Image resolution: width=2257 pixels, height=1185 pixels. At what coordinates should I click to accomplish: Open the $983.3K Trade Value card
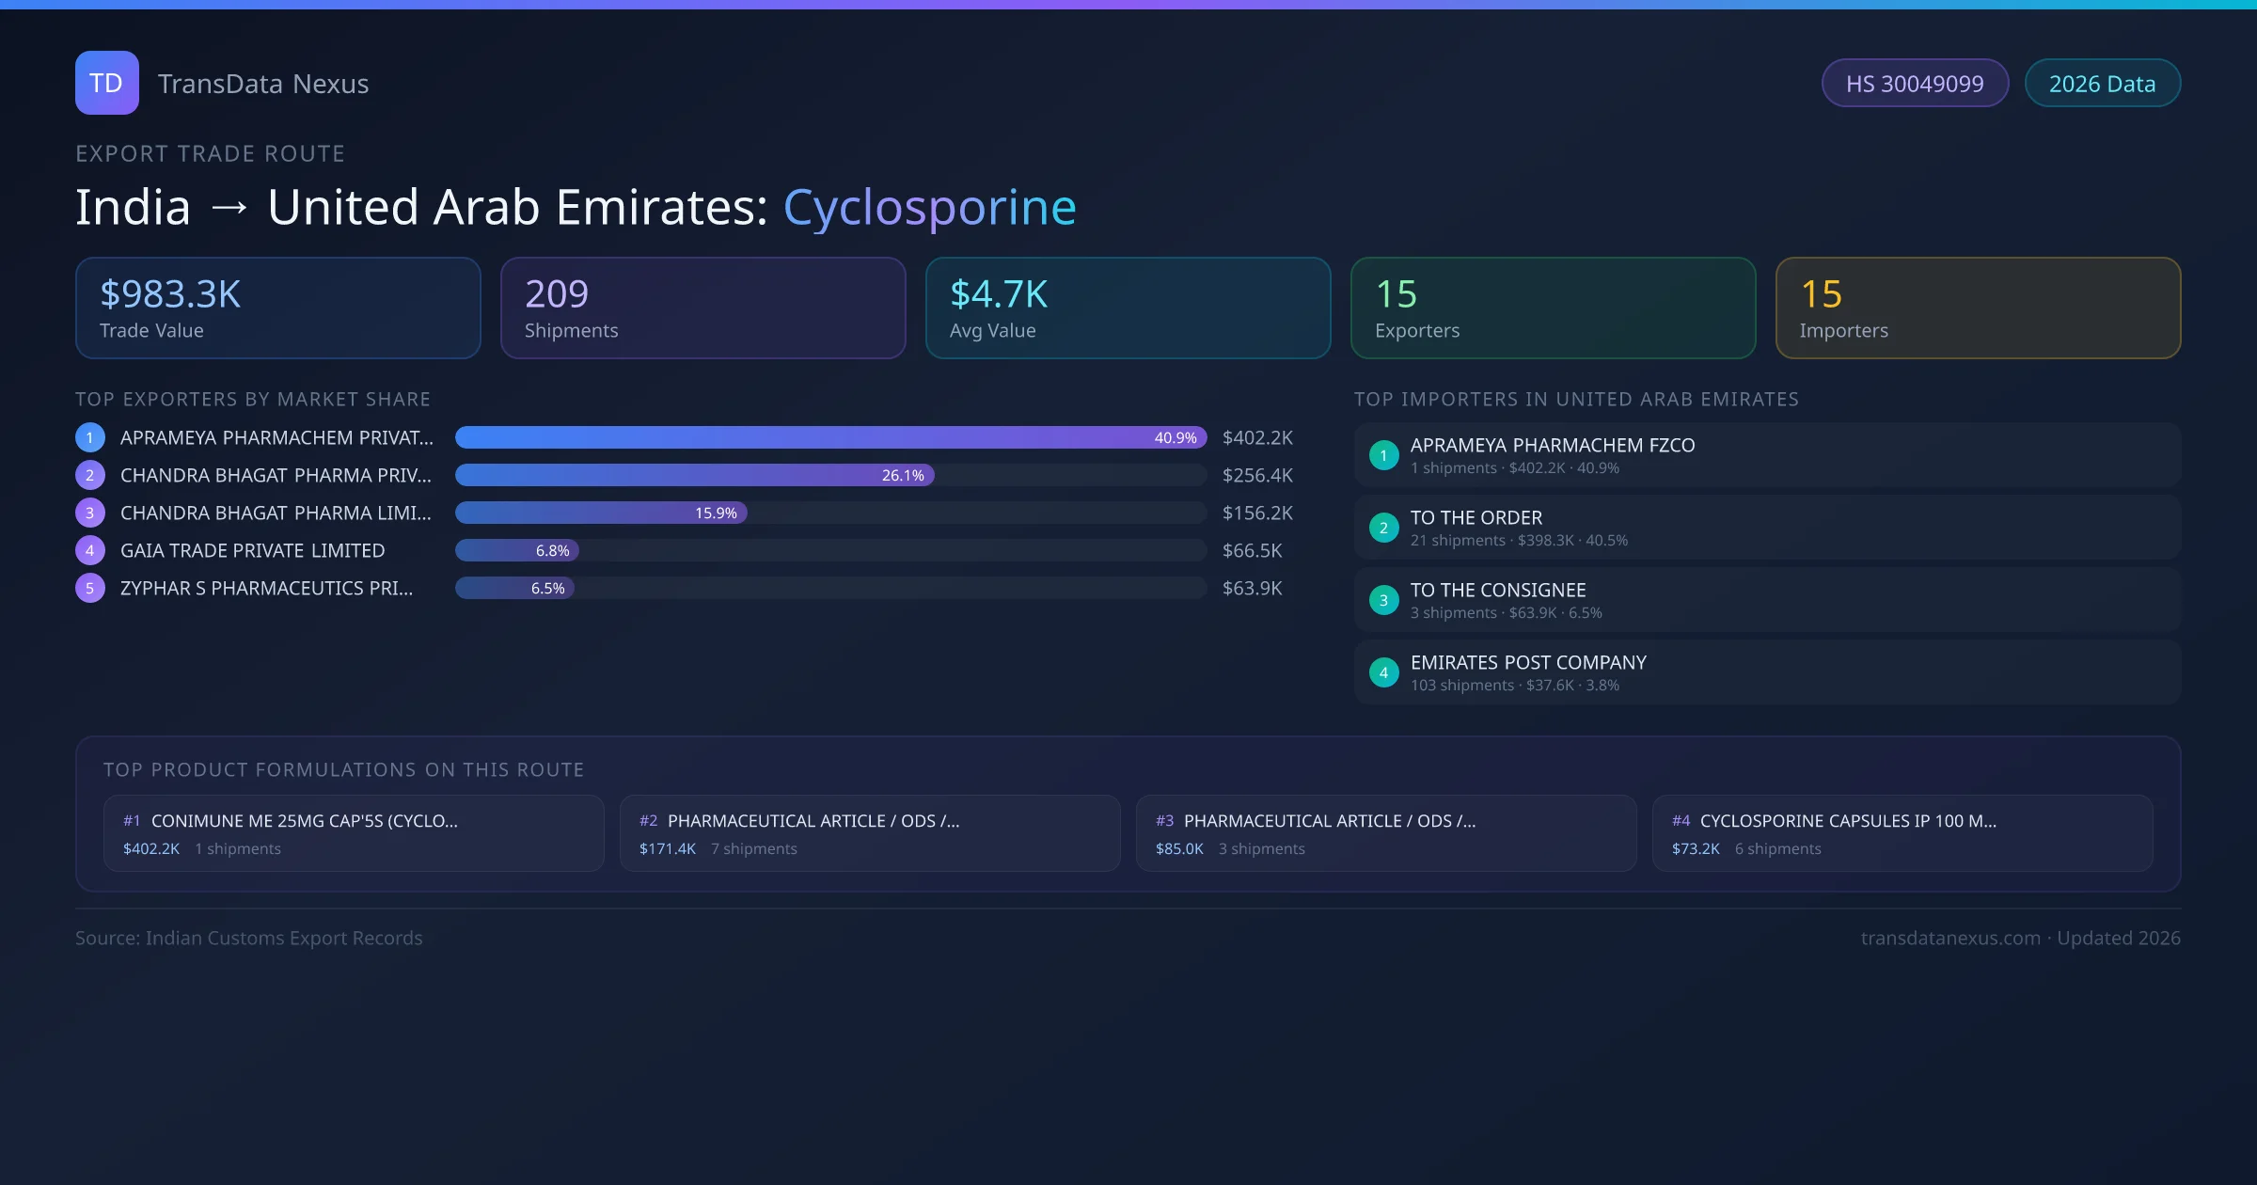(x=277, y=308)
